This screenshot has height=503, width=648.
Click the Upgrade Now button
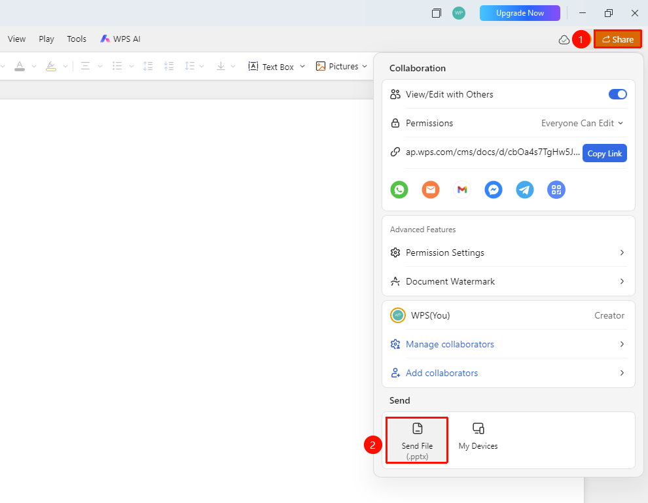520,13
